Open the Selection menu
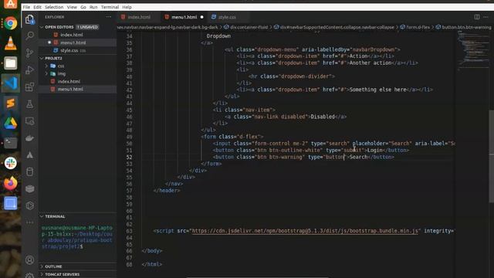This screenshot has width=494, height=278. [x=54, y=7]
